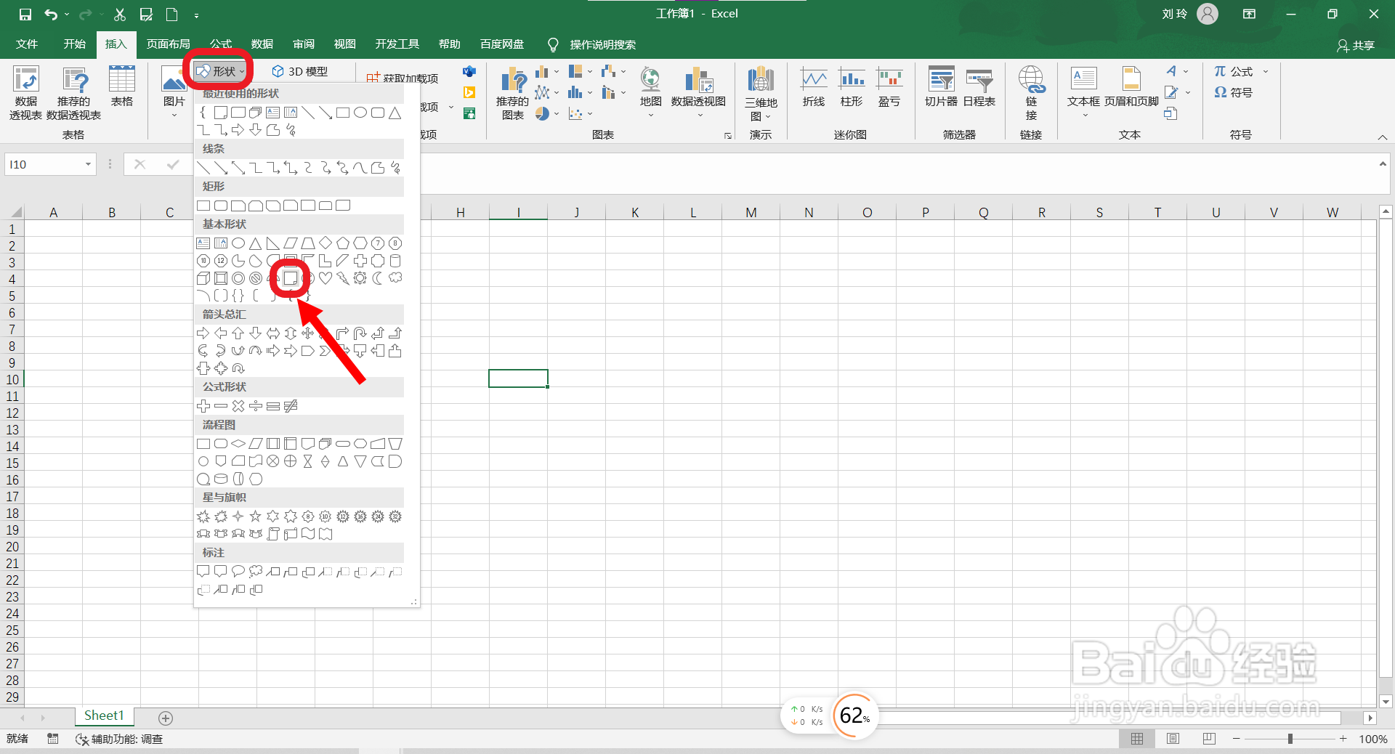Open the Undo history dropdown arrow
The height and width of the screenshot is (754, 1395).
click(67, 14)
